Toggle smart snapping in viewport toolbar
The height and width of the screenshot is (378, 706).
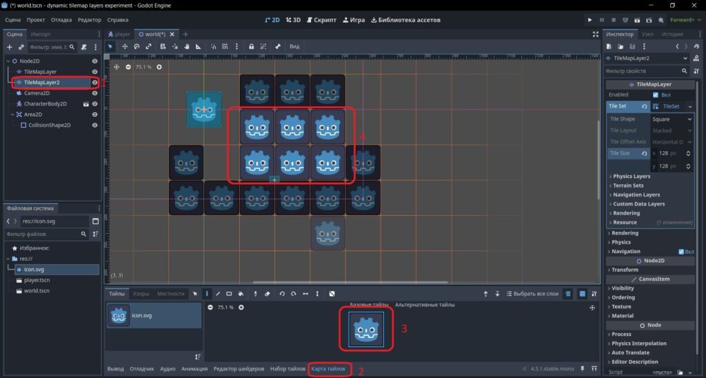click(213, 46)
